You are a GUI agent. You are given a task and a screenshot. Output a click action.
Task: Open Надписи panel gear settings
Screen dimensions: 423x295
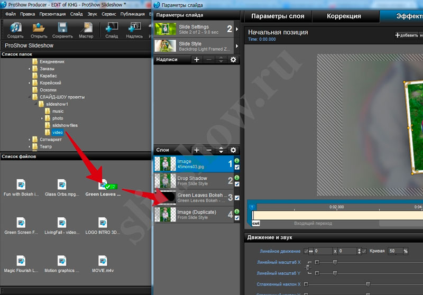233,60
